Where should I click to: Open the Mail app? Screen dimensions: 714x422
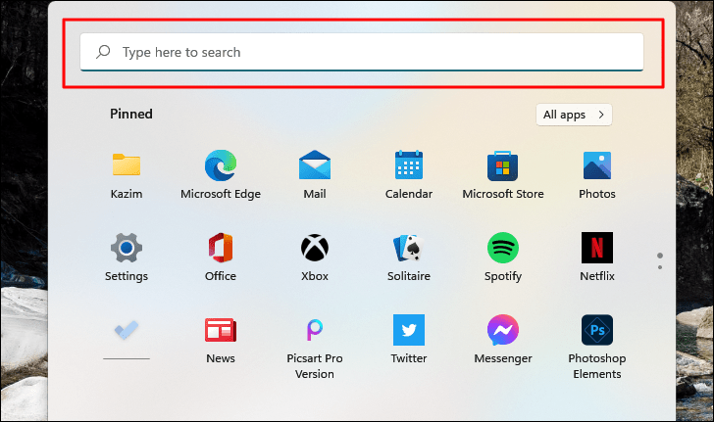click(x=315, y=174)
